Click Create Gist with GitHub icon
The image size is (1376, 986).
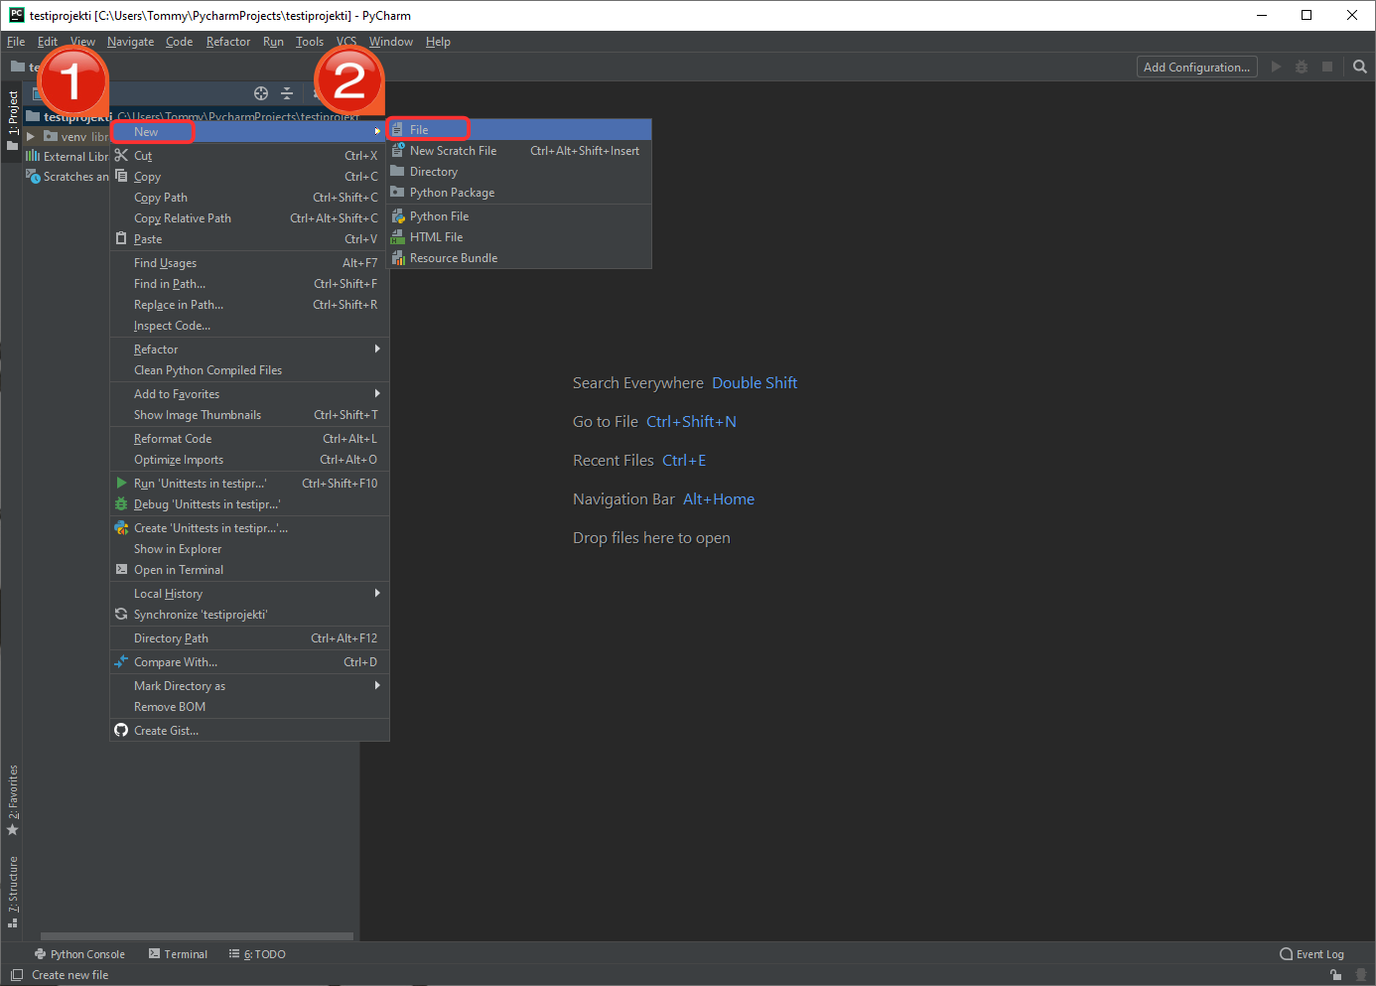(166, 731)
